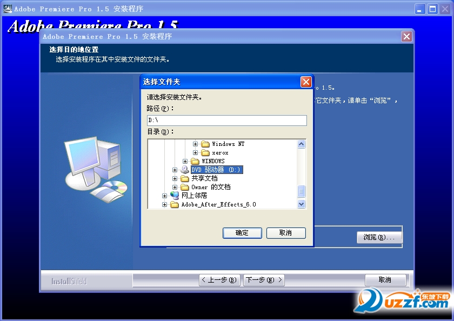This screenshot has width=454, height=321.
Task: Click 确定 to confirm the folder
Action: (242, 233)
